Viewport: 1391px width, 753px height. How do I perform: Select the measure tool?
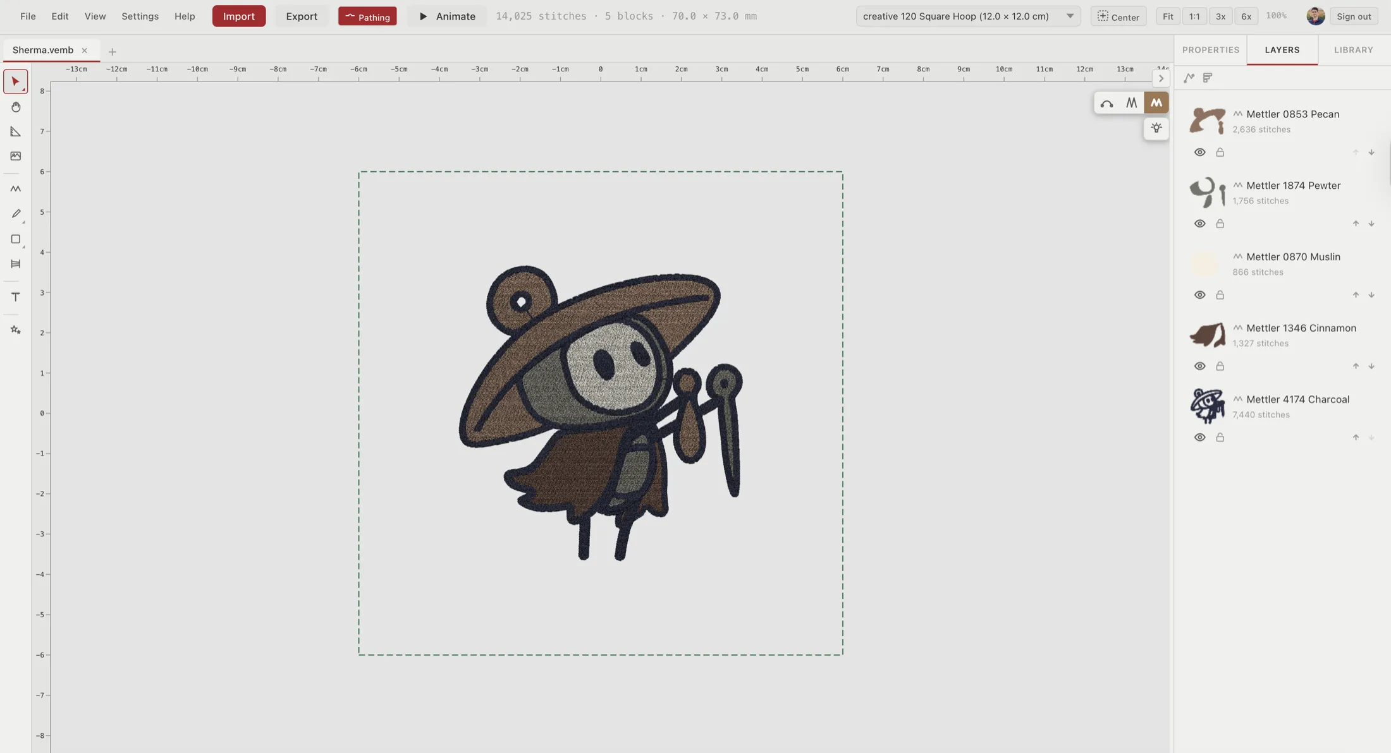point(16,131)
